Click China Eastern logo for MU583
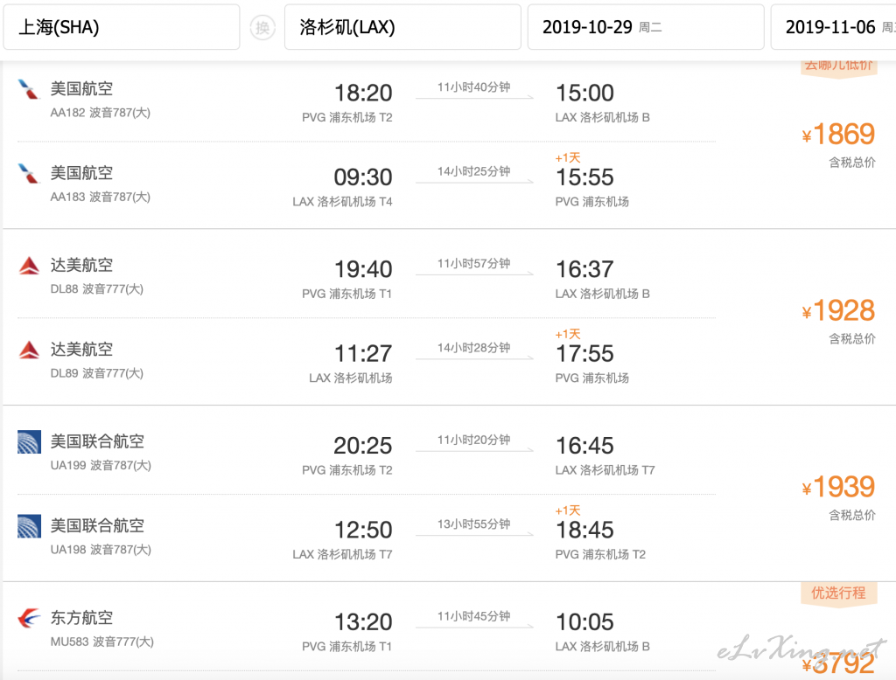Image resolution: width=896 pixels, height=680 pixels. (29, 618)
